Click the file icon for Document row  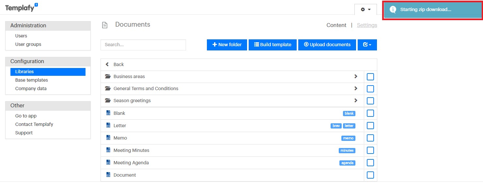tap(108, 175)
